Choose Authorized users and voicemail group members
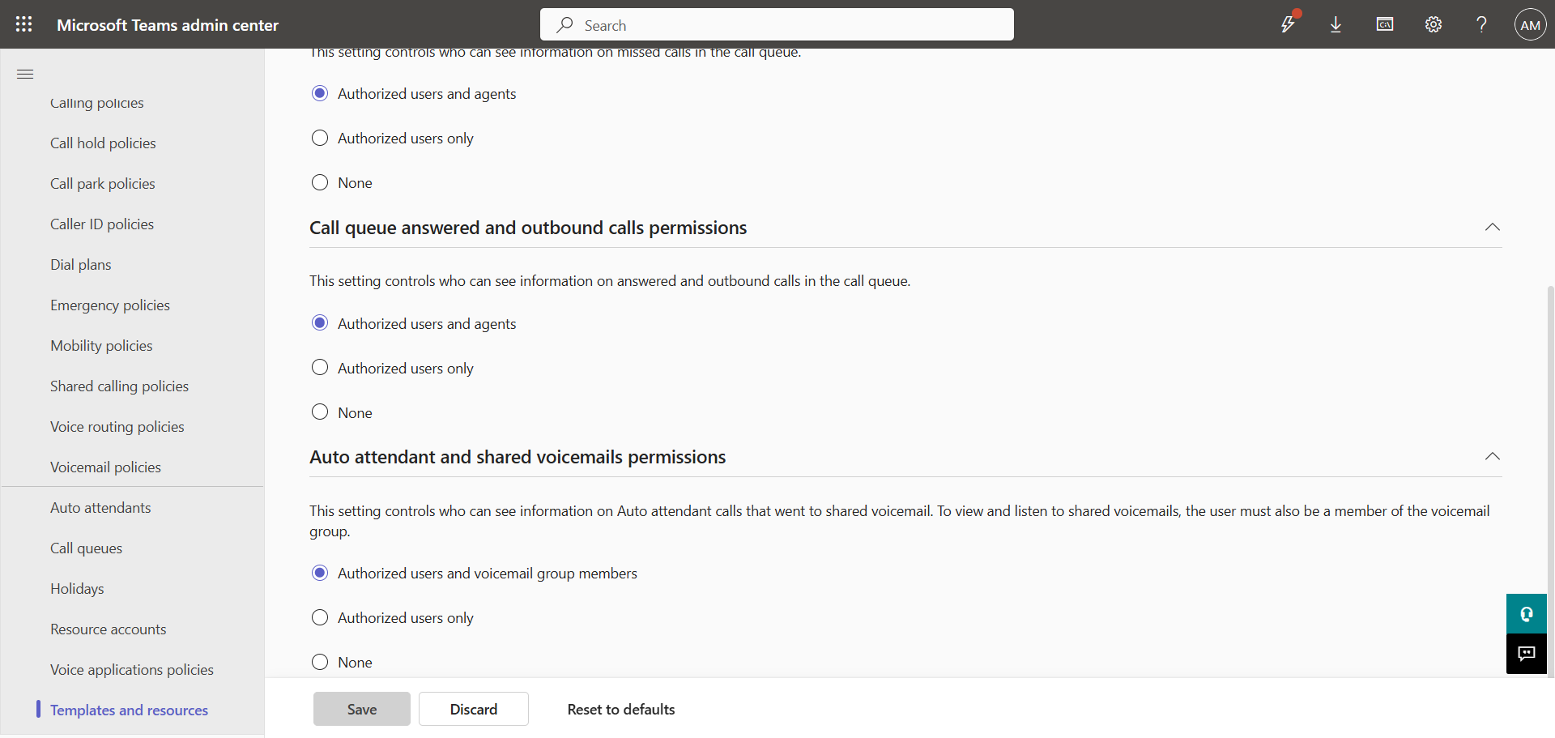The image size is (1555, 738). 320,573
